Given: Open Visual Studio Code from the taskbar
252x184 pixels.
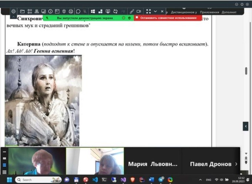Looking at the screenshot, I should point(95,180).
